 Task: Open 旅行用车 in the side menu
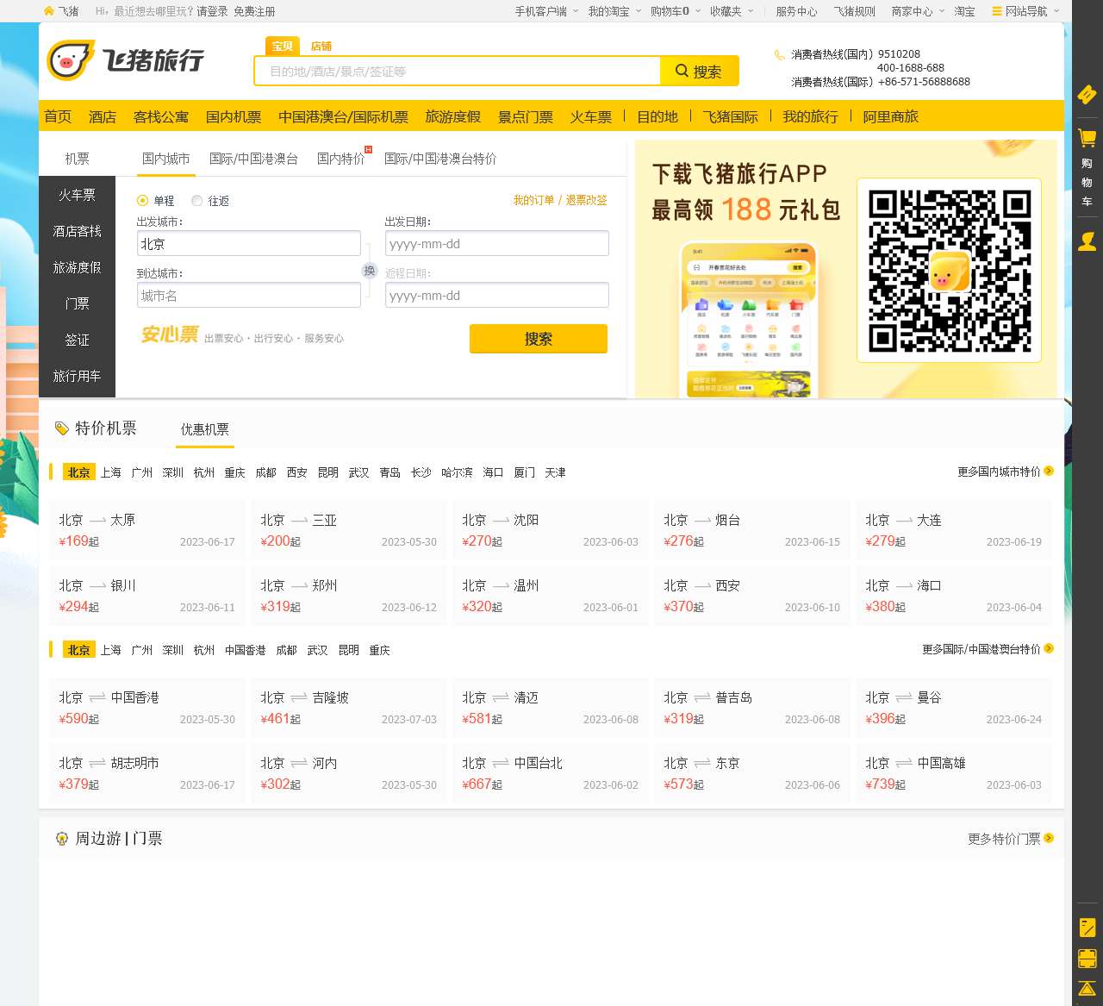coord(78,376)
